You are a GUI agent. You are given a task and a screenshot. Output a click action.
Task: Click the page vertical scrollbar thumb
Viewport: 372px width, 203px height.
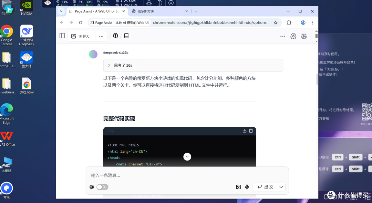[x=317, y=79]
